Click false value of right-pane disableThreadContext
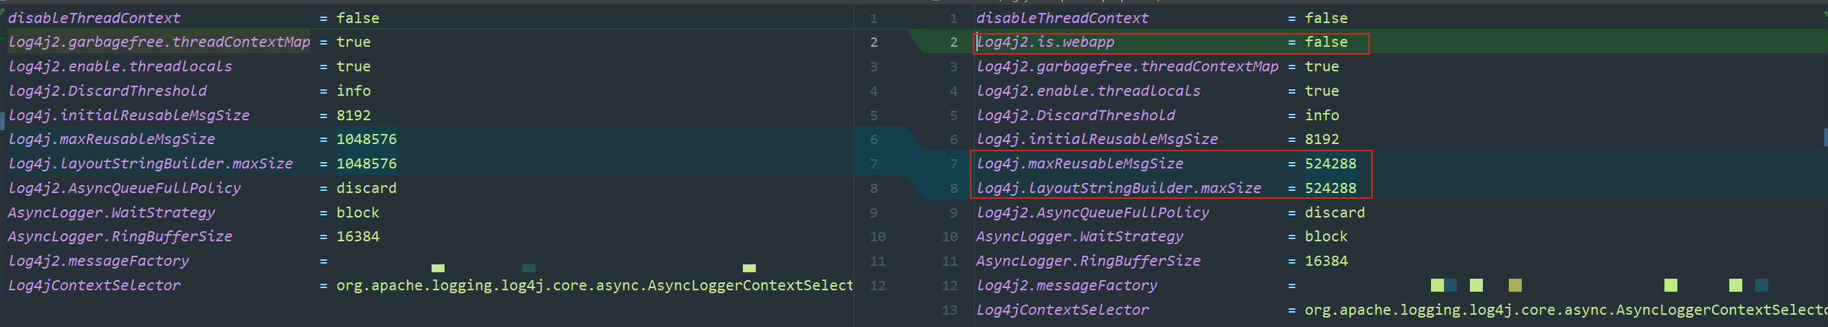The image size is (1828, 327). click(1326, 18)
